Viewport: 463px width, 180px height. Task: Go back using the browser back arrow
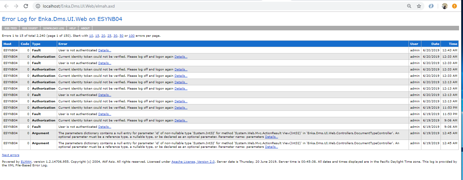pyautogui.click(x=6, y=6)
